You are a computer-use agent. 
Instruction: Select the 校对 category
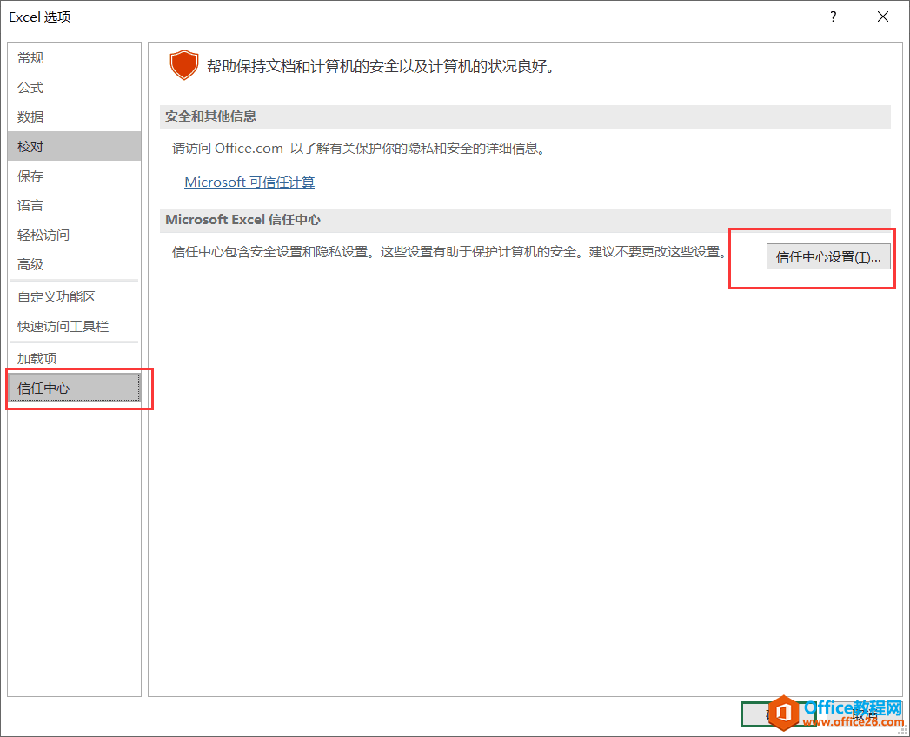pyautogui.click(x=74, y=146)
